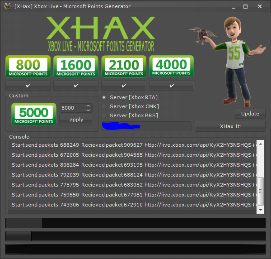Click the 5000 custom Microsoft Points badge
The height and width of the screenshot is (259, 271).
click(x=34, y=114)
